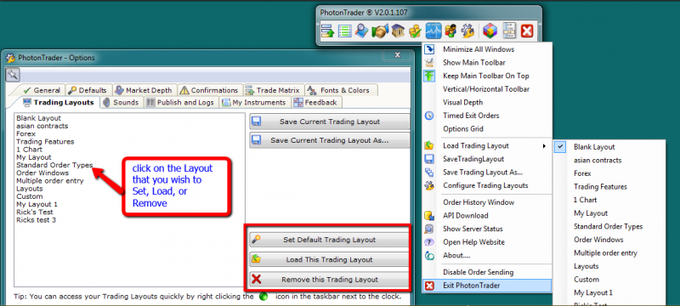
Task: Click the red X icon on PhotonTrader toolbar
Action: (527, 31)
